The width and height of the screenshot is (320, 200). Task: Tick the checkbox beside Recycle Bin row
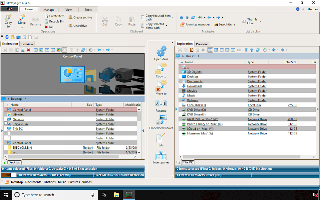coord(6,123)
